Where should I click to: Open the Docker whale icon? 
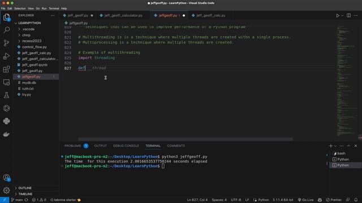pyautogui.click(x=6, y=134)
